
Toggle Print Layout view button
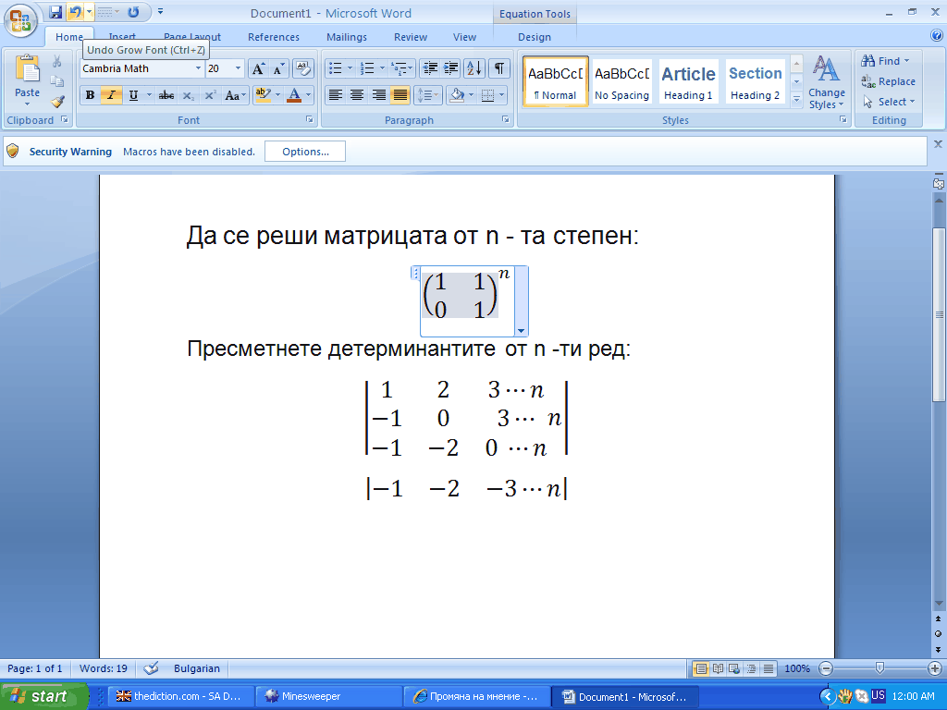[x=701, y=668]
